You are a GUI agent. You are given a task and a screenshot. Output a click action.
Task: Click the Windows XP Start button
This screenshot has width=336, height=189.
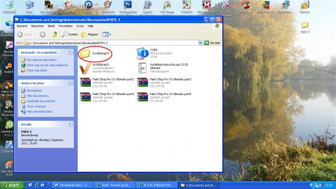tap(13, 185)
